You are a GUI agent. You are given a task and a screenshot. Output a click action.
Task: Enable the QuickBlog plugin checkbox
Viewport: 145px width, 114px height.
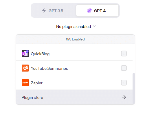coord(124,54)
